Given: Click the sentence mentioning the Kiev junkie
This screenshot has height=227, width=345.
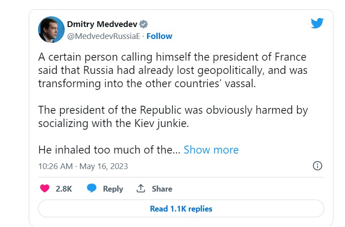Looking at the screenshot, I should 114,123.
